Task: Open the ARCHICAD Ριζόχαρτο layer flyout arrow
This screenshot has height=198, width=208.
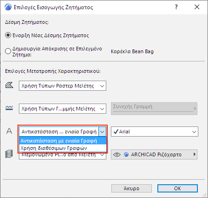Action: (x=195, y=154)
